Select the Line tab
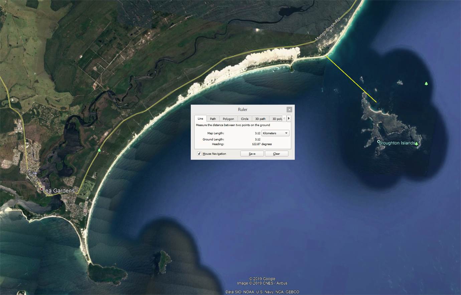This screenshot has width=461, height=295. (x=200, y=118)
